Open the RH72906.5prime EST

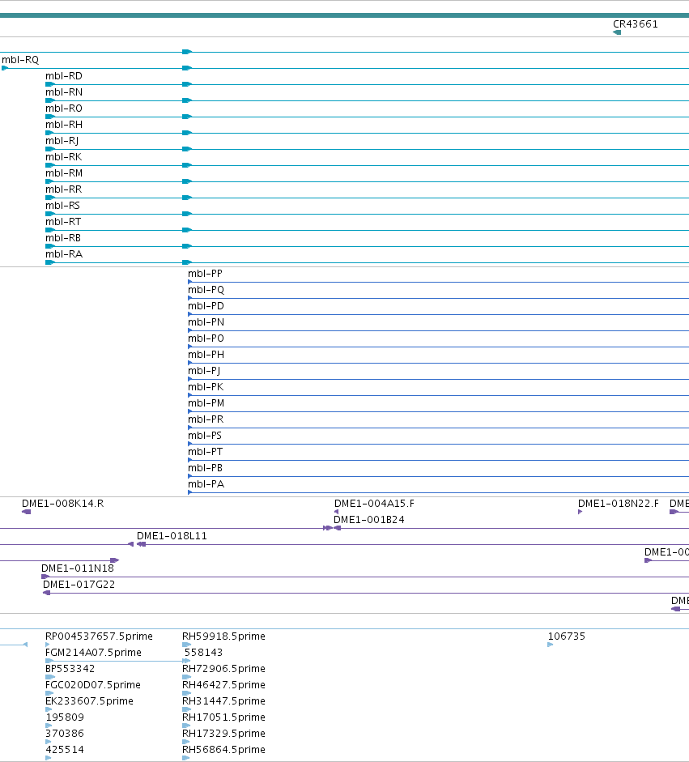(x=223, y=669)
